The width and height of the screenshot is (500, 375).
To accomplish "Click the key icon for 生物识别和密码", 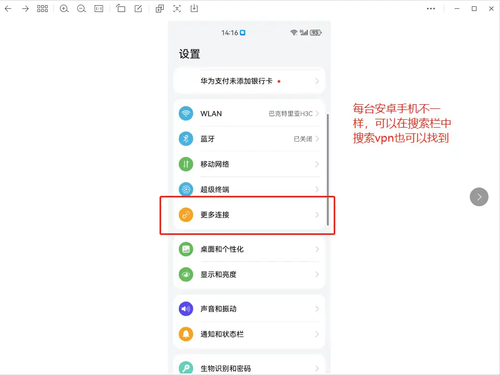I will [x=186, y=368].
